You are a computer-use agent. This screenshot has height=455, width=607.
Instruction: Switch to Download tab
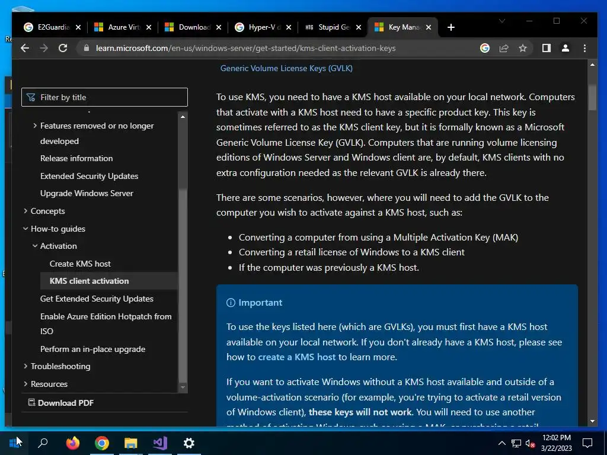tap(193, 27)
